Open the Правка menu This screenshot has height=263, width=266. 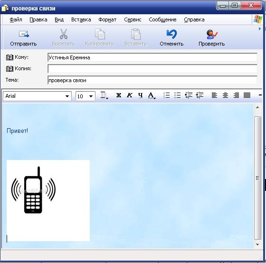tap(38, 19)
